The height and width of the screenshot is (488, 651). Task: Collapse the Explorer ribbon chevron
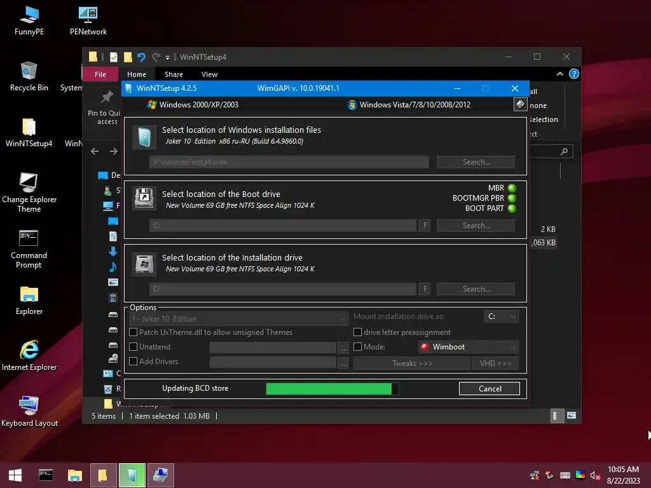560,74
